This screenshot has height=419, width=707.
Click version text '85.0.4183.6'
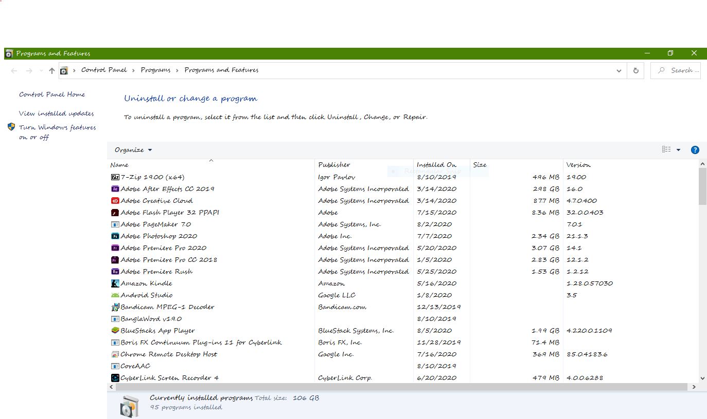(x=587, y=354)
